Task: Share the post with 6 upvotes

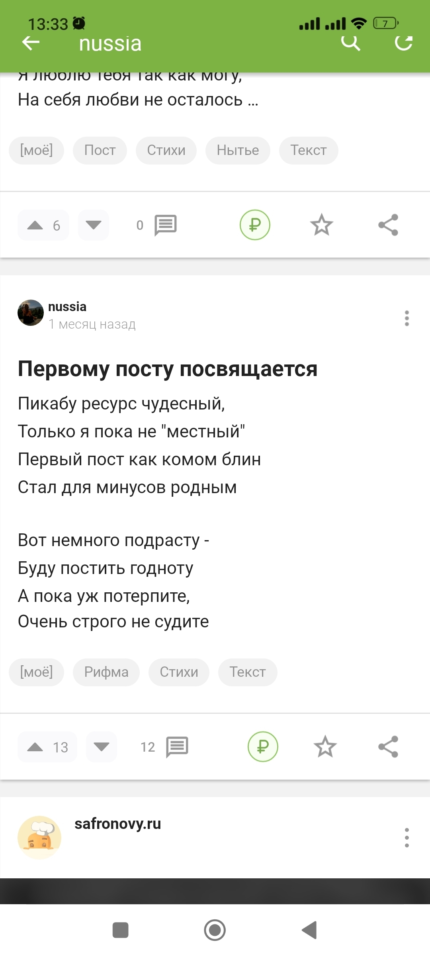Action: 388,225
